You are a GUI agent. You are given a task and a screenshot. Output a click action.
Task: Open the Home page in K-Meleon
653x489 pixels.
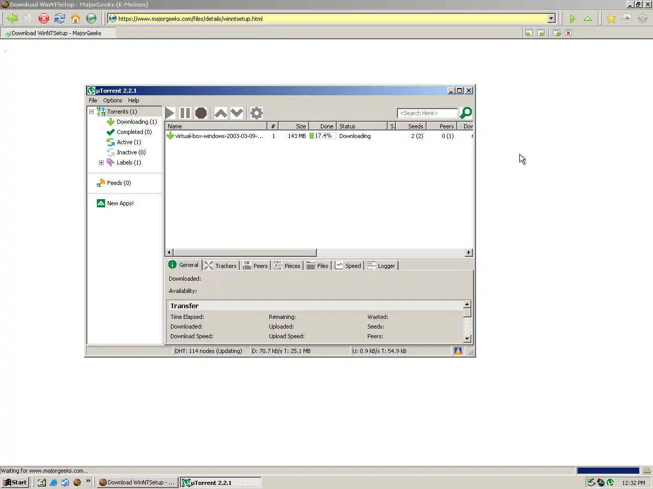tap(76, 19)
